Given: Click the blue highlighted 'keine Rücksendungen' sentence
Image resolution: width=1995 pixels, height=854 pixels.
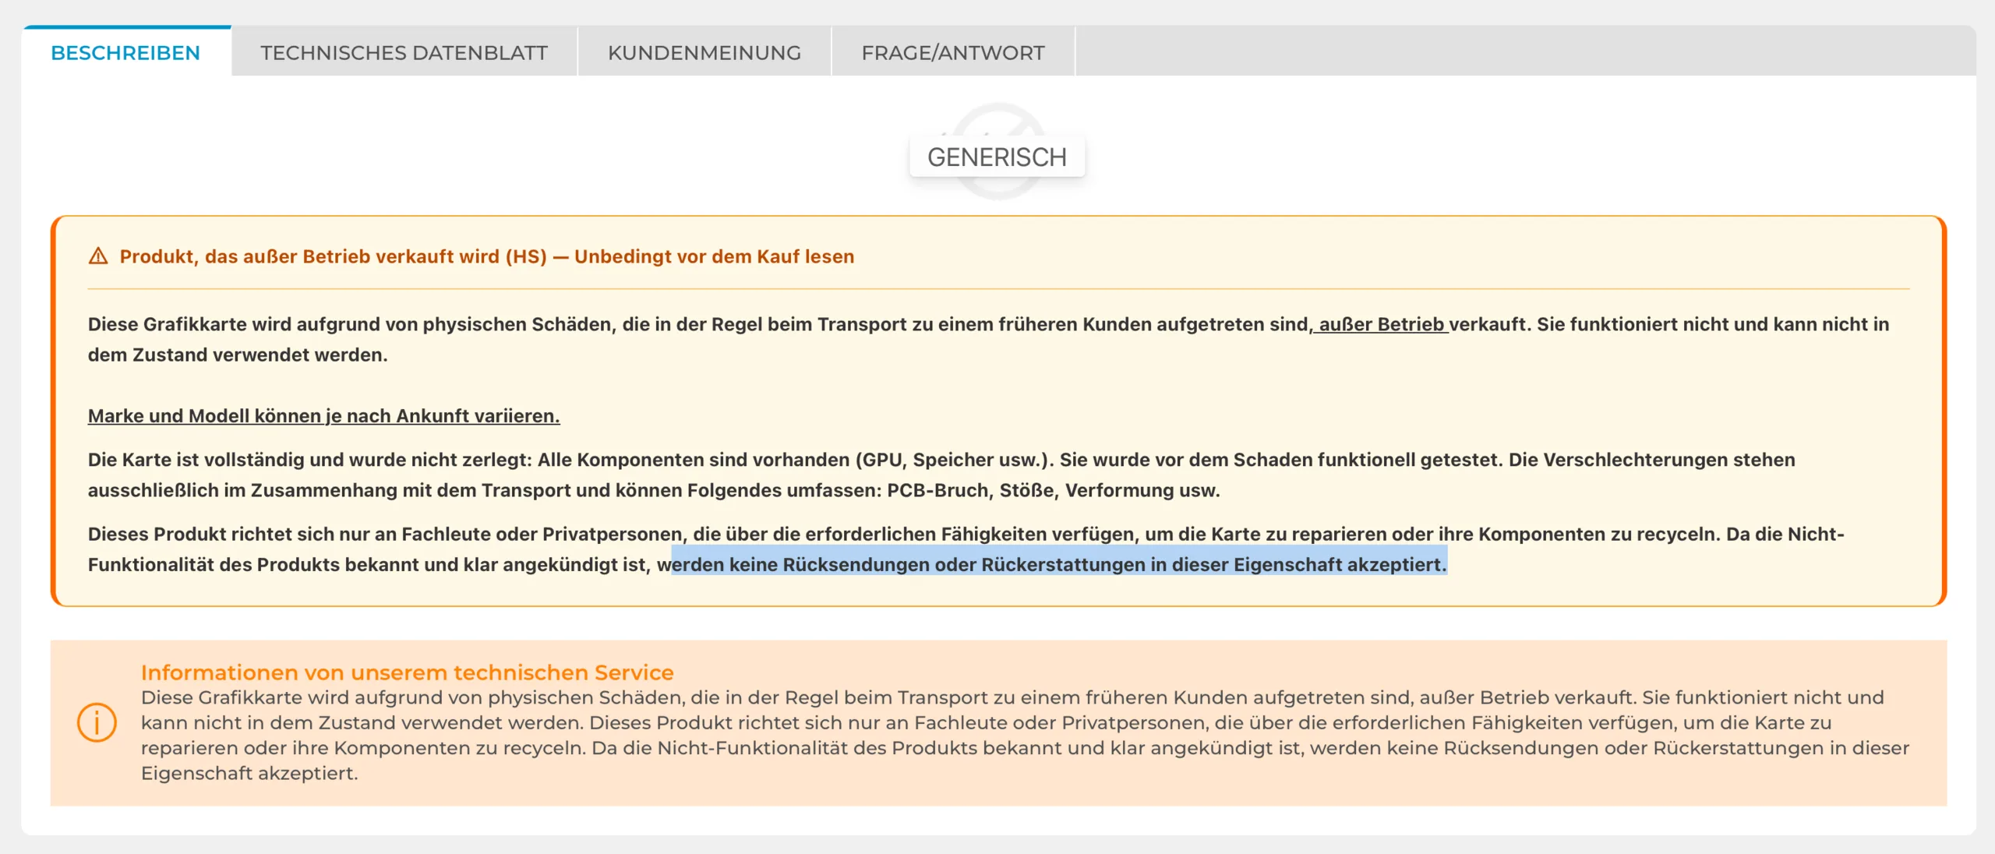Looking at the screenshot, I should point(1058,565).
